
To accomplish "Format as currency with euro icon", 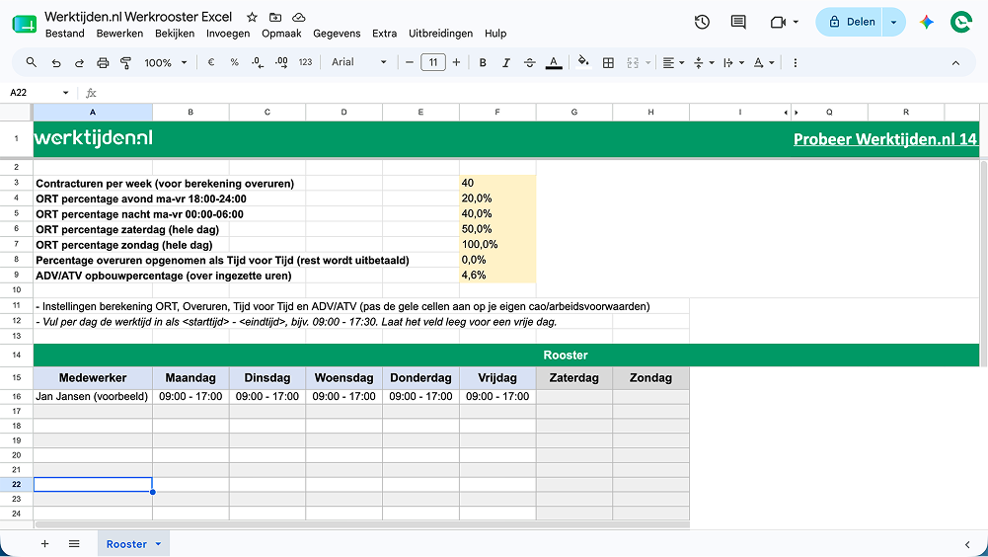I will pos(211,62).
